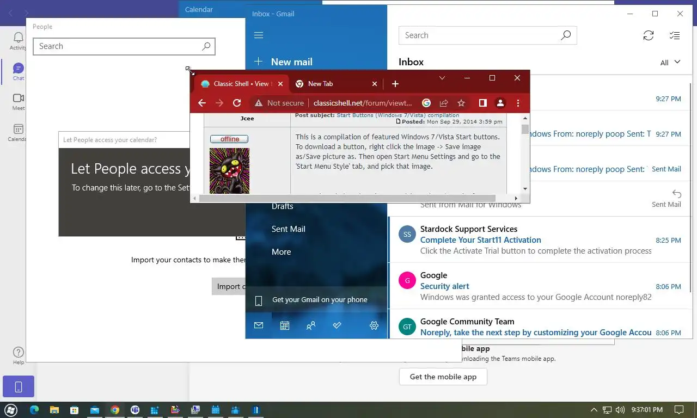
Task: Bookmark this page with the star icon
Action: pyautogui.click(x=461, y=103)
